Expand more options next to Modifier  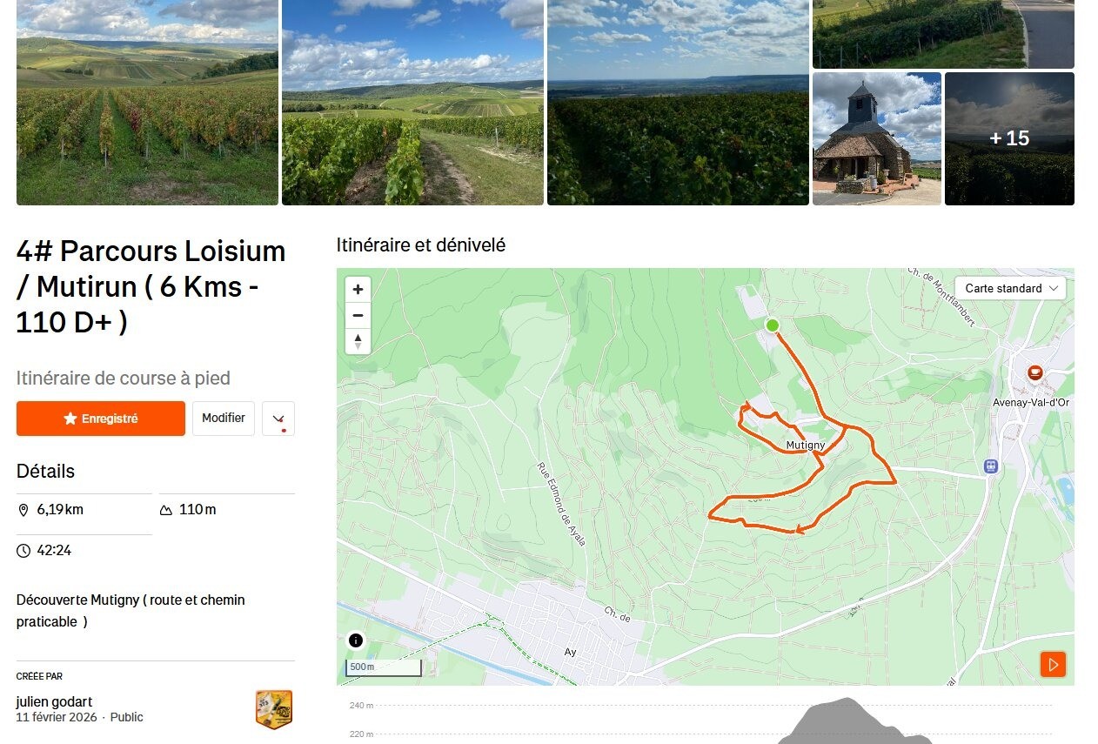[278, 419]
